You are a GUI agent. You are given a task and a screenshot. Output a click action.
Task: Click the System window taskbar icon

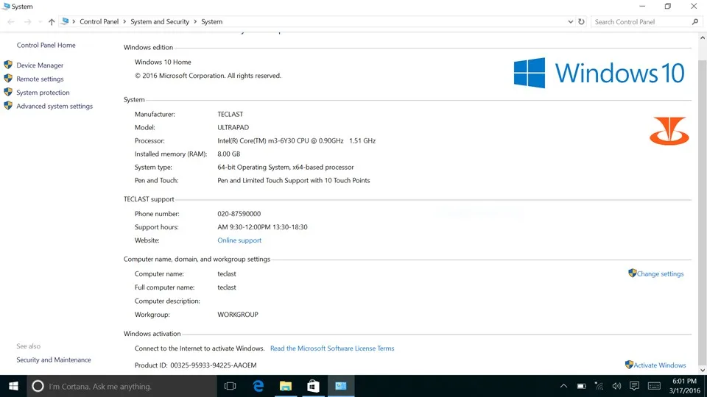coord(341,386)
